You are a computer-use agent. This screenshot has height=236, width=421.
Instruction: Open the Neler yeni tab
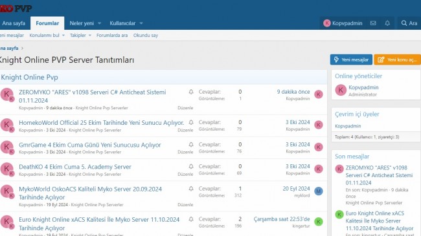pos(82,23)
